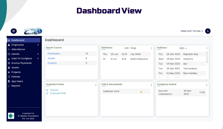Open Birthdays card three-dot menu
This screenshot has width=223, height=129.
point(151,48)
